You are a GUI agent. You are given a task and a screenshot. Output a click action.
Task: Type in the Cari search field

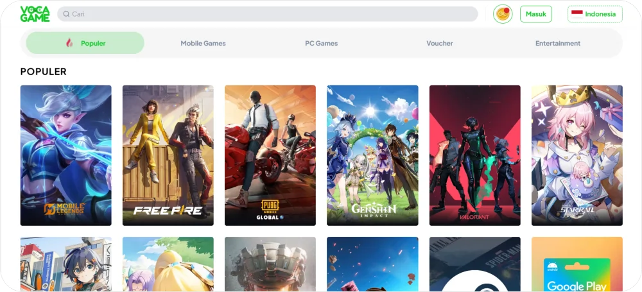(x=270, y=14)
